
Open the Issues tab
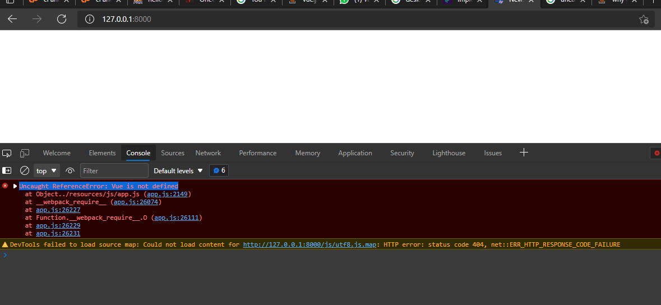(x=493, y=153)
